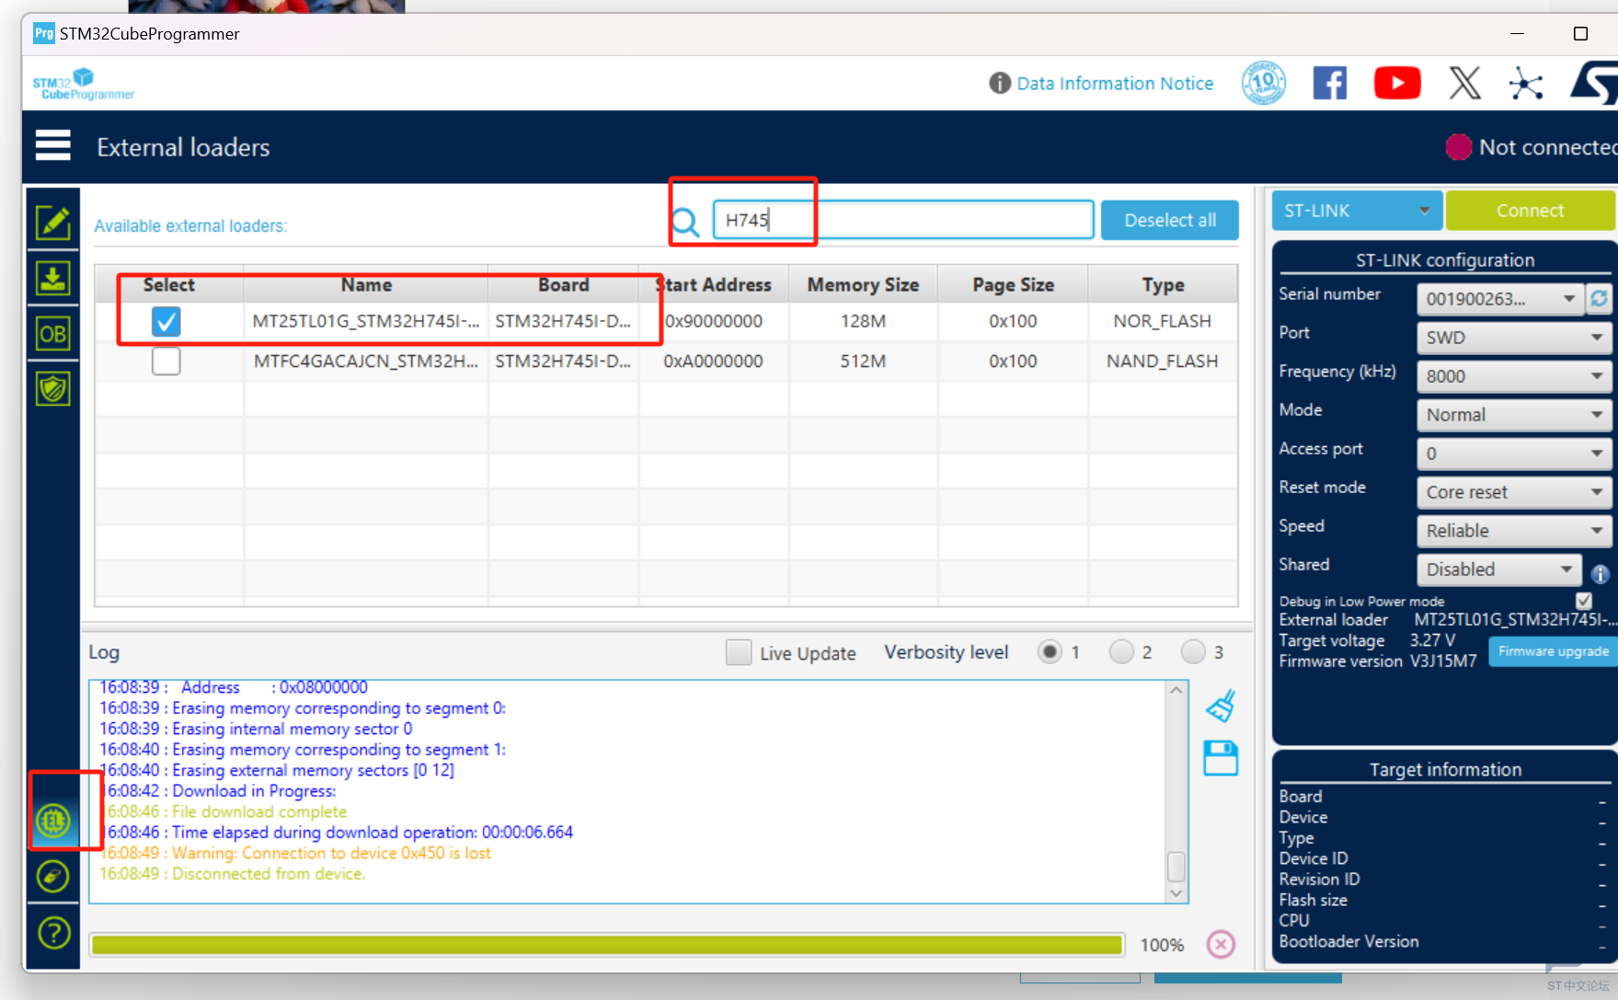Click the log scrollbar up arrow
Viewport: 1618px width, 1000px height.
click(x=1176, y=690)
